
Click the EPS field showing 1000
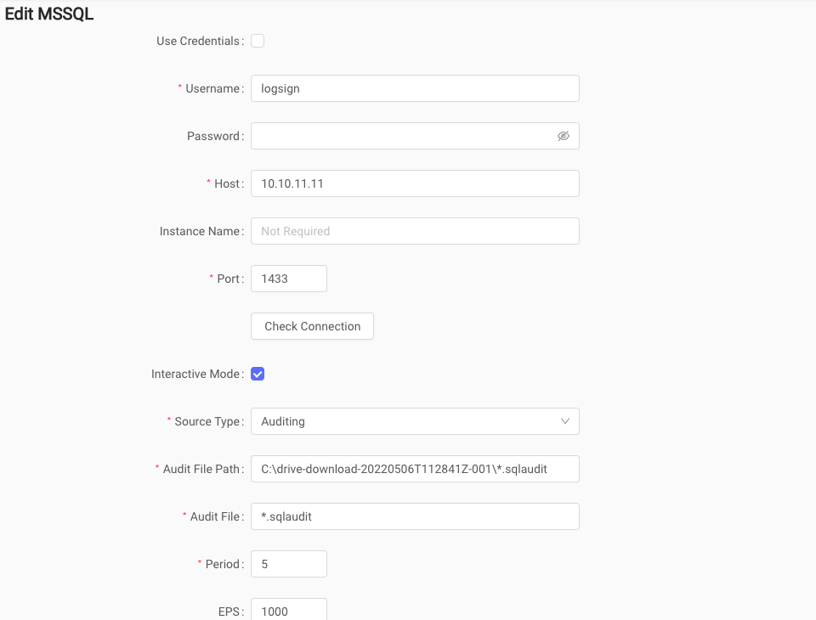tap(289, 610)
